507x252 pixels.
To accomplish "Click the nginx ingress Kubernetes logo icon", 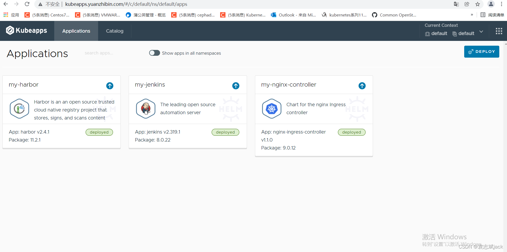I will (x=272, y=109).
